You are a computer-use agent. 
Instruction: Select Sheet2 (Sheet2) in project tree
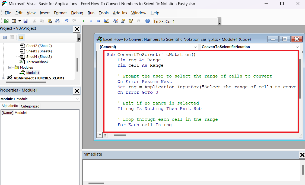(39, 46)
